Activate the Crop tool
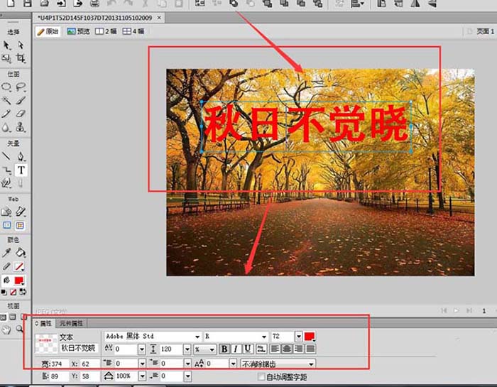497x387 pixels. click(21, 58)
